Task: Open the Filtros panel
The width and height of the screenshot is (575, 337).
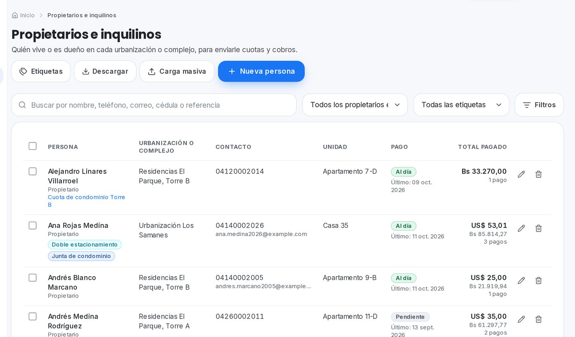Action: 539,105
